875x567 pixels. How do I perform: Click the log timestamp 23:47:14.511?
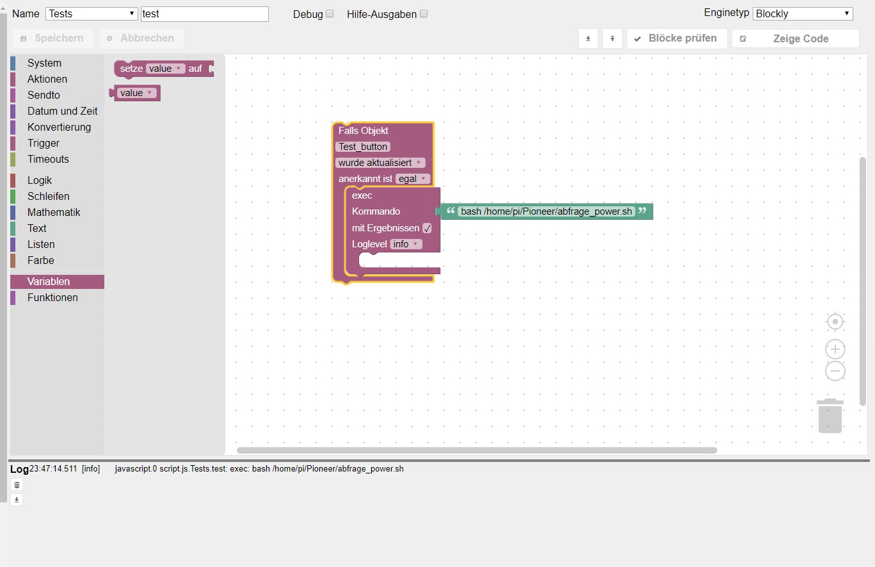click(x=53, y=469)
